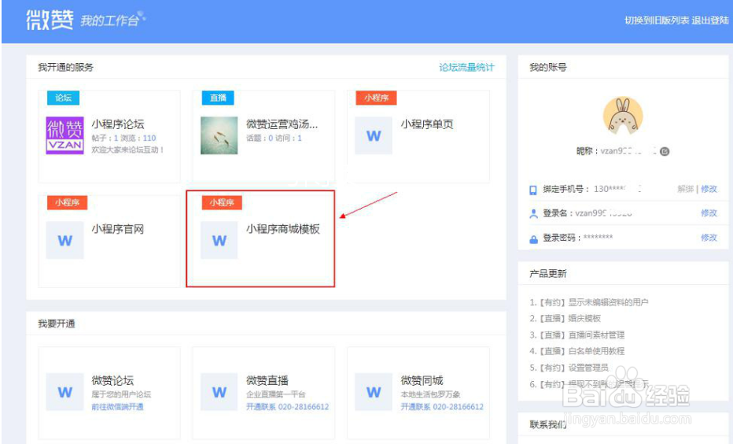Screen dimensions: 733x444
Task: Open the 小程序论坛 title
Action: tap(118, 124)
